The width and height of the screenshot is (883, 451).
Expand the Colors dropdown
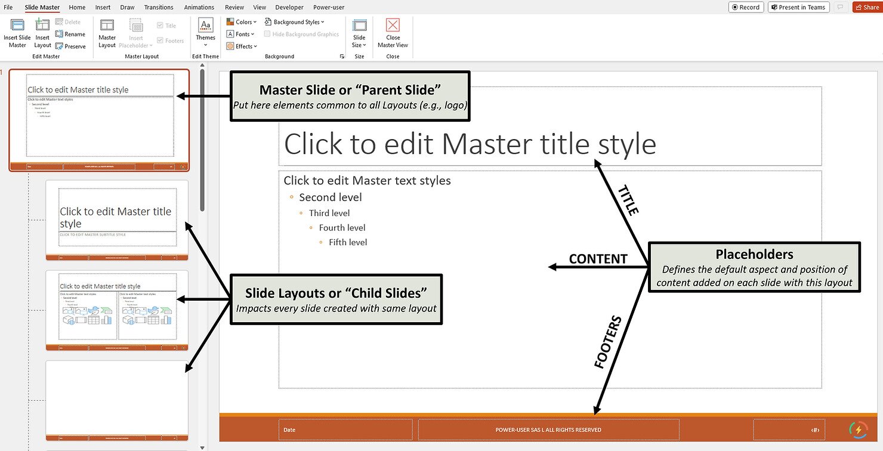(x=242, y=22)
